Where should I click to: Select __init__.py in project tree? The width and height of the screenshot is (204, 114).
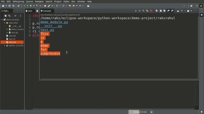(x=16, y=26)
